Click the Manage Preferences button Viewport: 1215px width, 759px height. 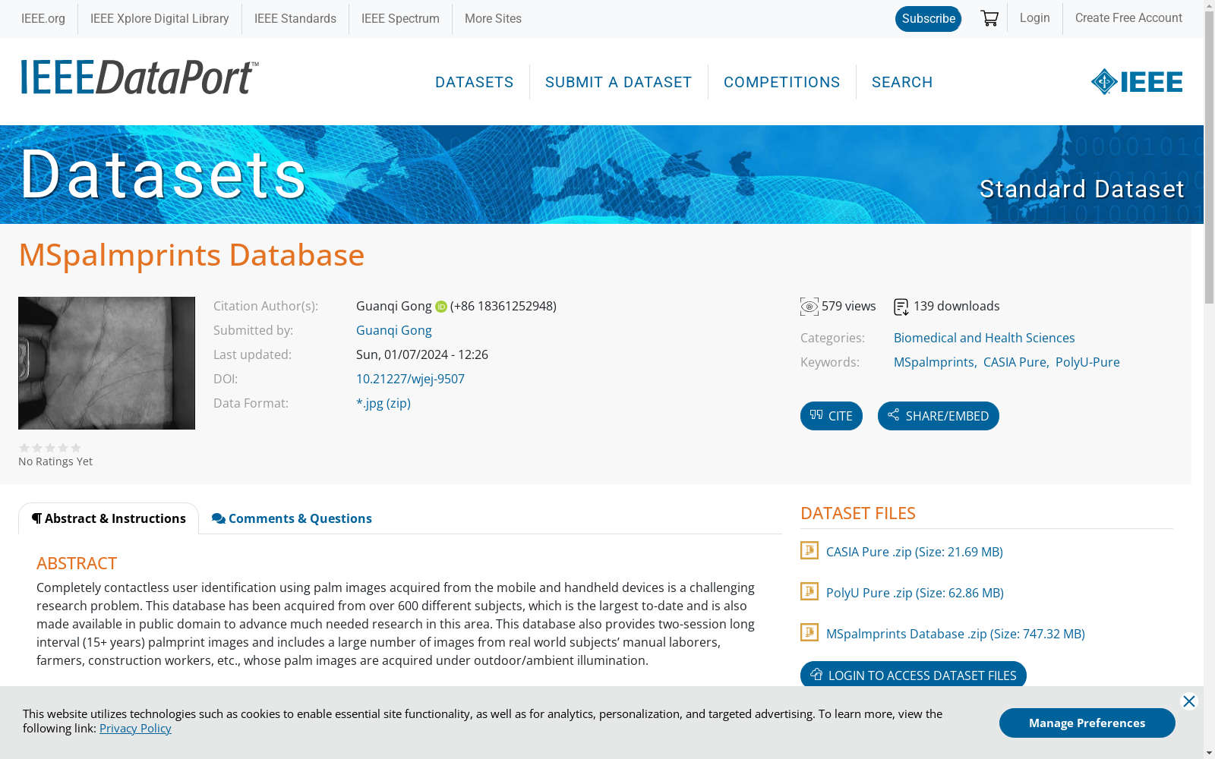coord(1087,723)
